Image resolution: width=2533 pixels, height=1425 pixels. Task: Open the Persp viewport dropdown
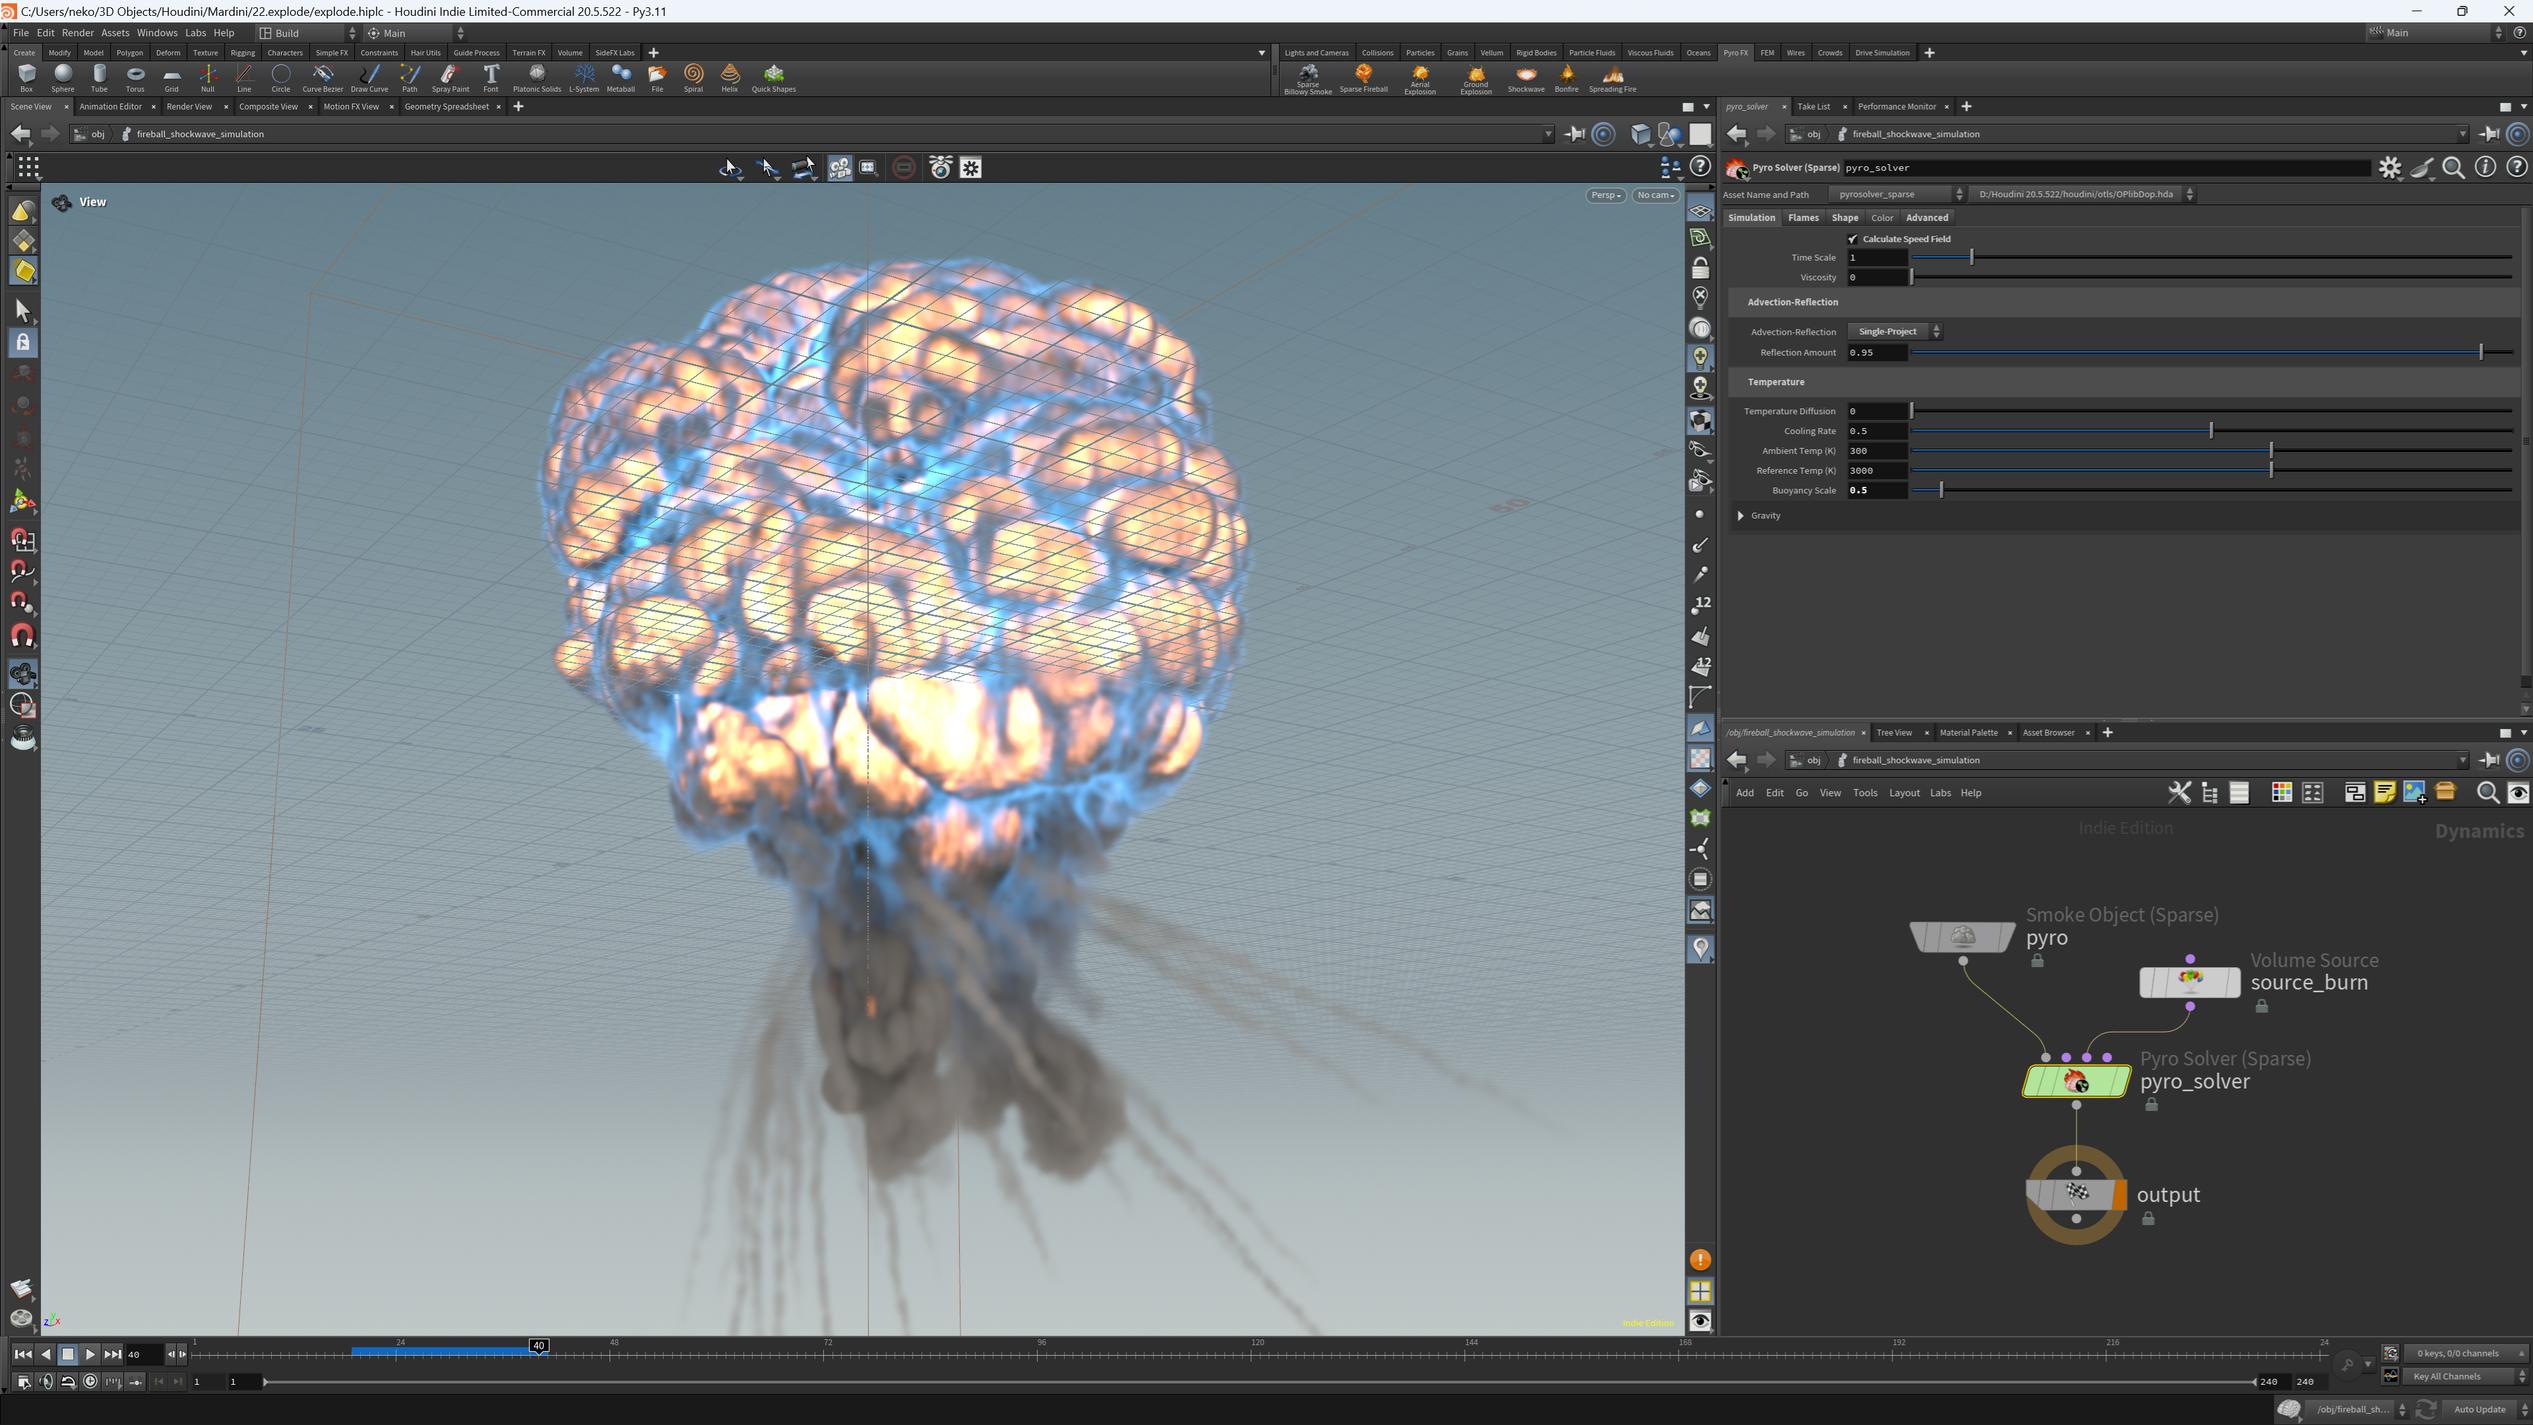[x=1605, y=195]
